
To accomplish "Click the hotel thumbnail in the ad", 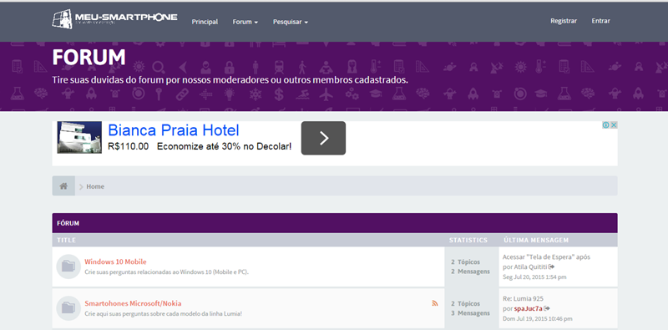I will coord(79,137).
